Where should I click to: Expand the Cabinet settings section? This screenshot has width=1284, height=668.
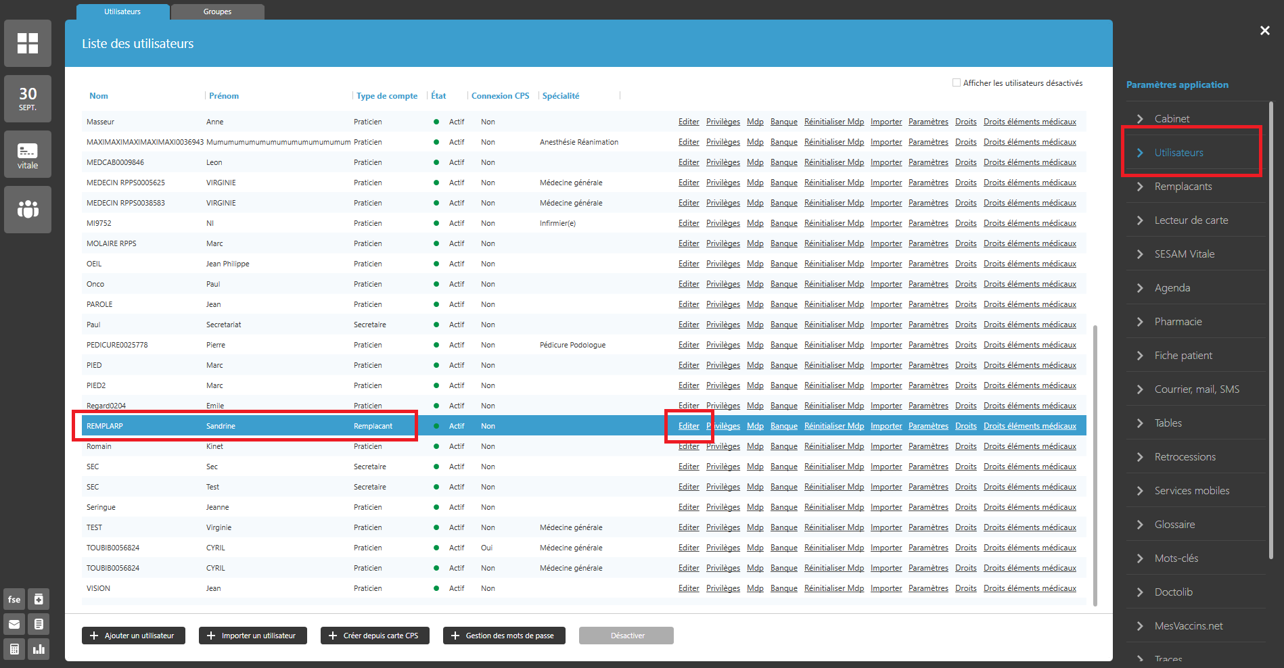click(1172, 119)
